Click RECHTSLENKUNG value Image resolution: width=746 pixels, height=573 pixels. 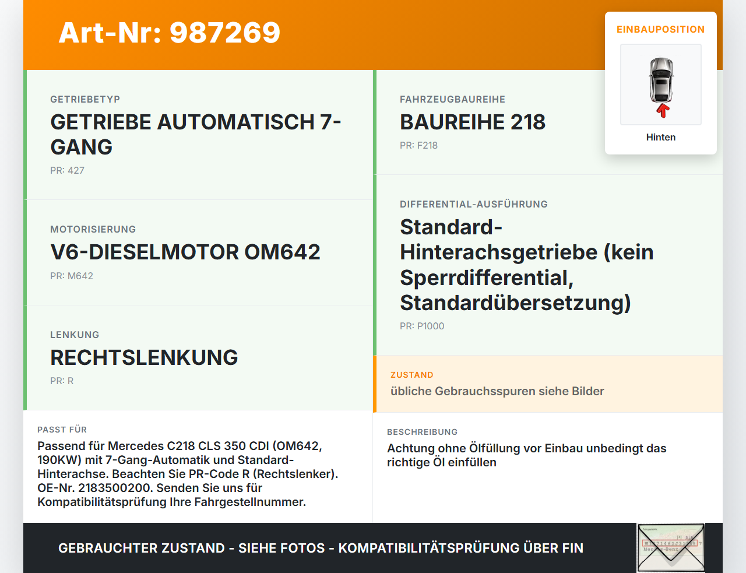pyautogui.click(x=144, y=358)
